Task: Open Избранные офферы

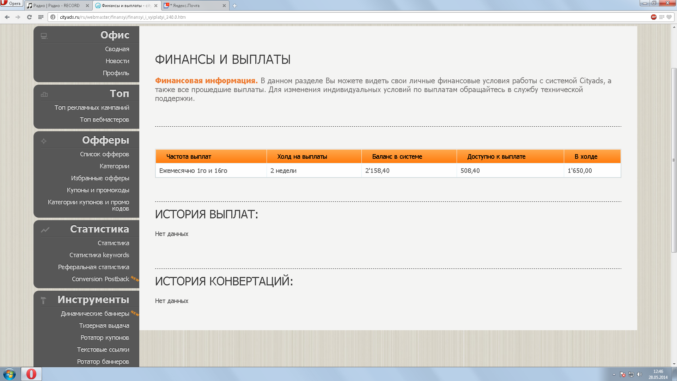Action: point(100,178)
